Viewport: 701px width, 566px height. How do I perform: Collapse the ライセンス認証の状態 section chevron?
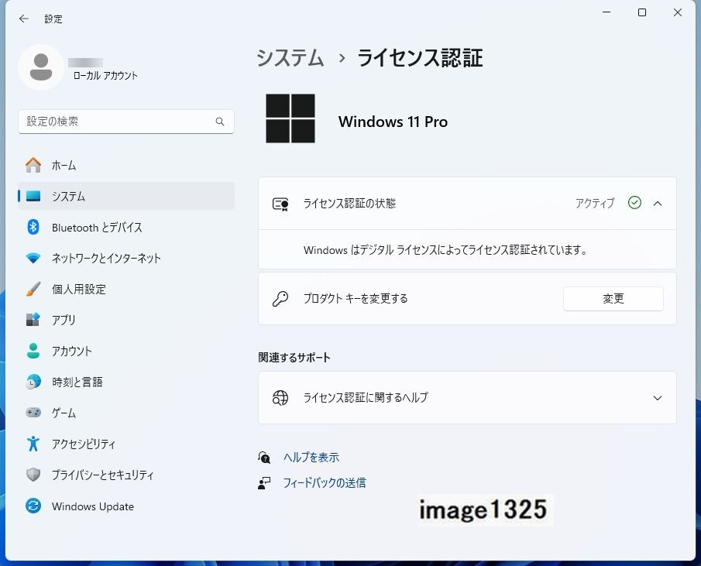coord(657,204)
